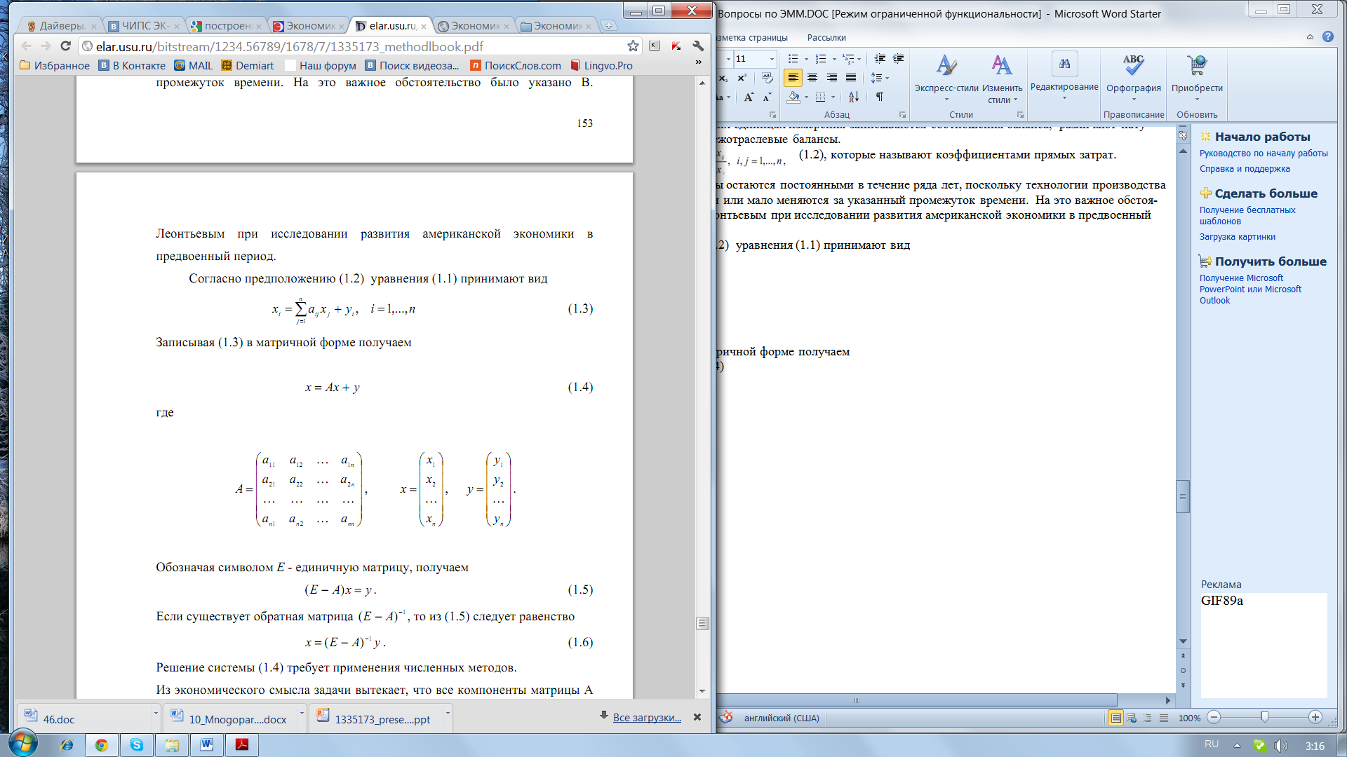The height and width of the screenshot is (757, 1347).
Task: Click the zoom in plus button in Word
Action: click(x=1315, y=717)
